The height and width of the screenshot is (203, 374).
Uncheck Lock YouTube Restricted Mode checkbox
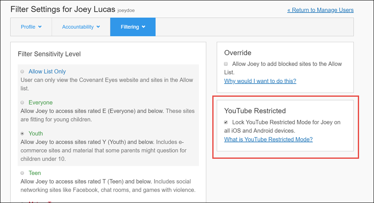226,122
